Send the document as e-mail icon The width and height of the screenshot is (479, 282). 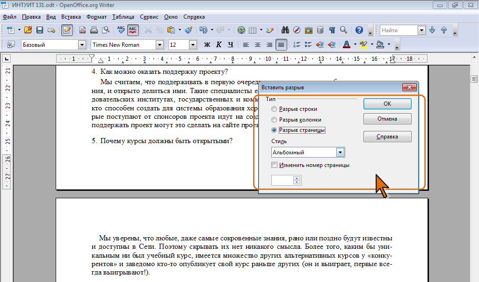click(x=51, y=30)
